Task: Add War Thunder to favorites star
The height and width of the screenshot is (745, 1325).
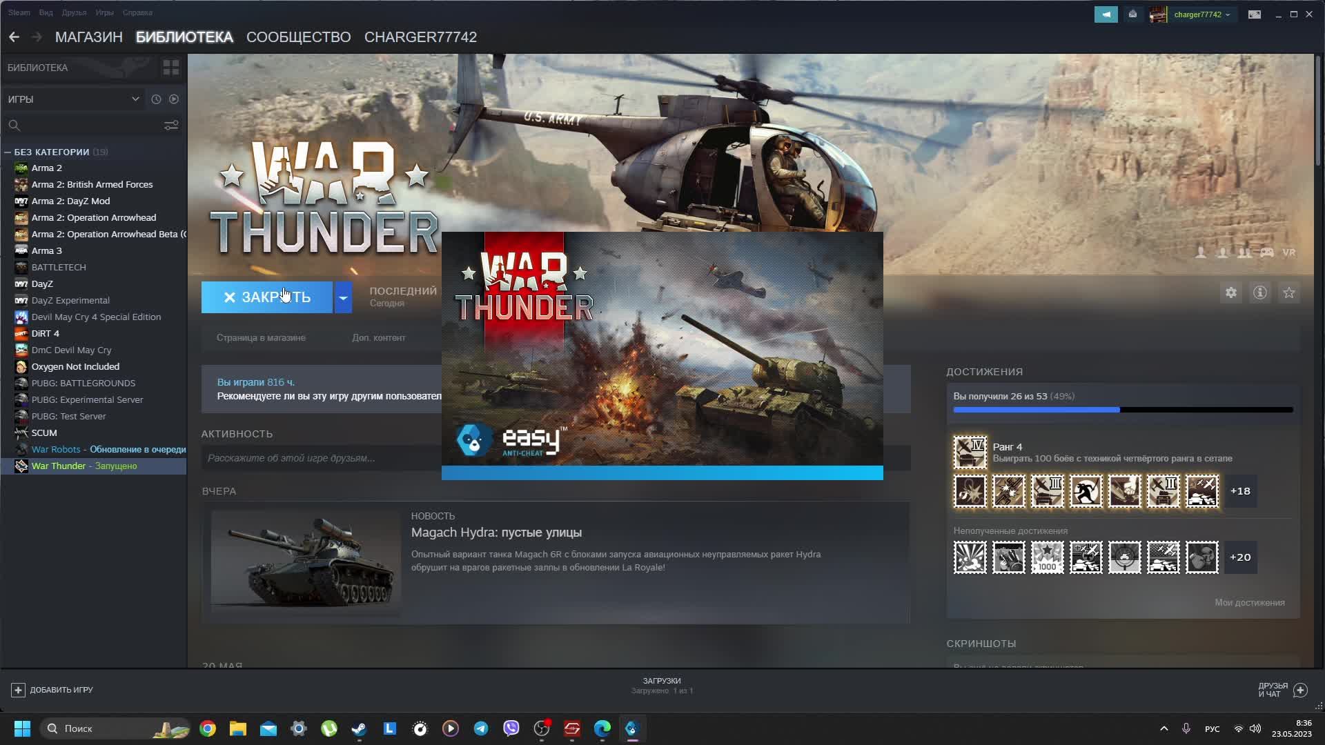Action: coord(1288,293)
